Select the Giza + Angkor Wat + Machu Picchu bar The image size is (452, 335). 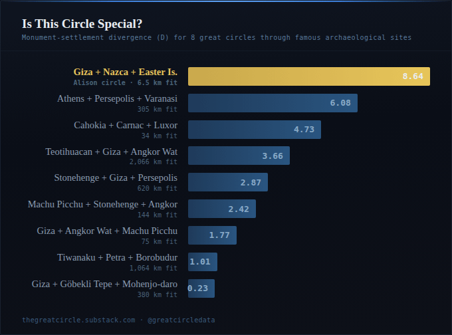[x=212, y=235]
